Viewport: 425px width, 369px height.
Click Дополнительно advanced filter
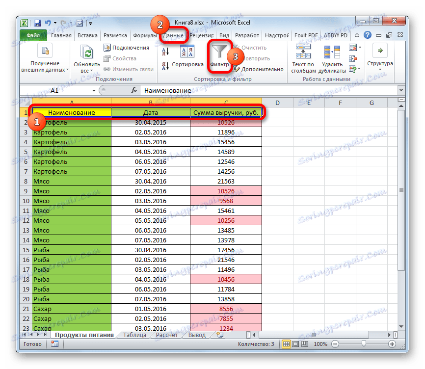tap(259, 69)
